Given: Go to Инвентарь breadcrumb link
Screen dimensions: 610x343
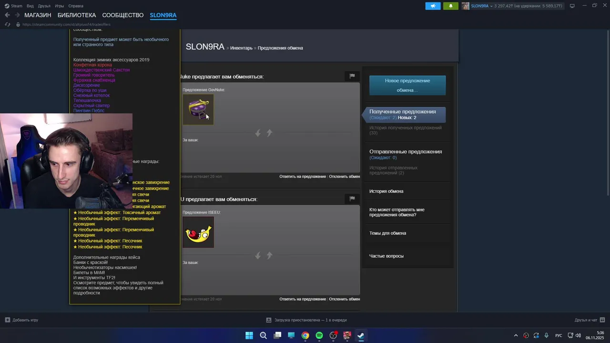Looking at the screenshot, I should pyautogui.click(x=241, y=48).
